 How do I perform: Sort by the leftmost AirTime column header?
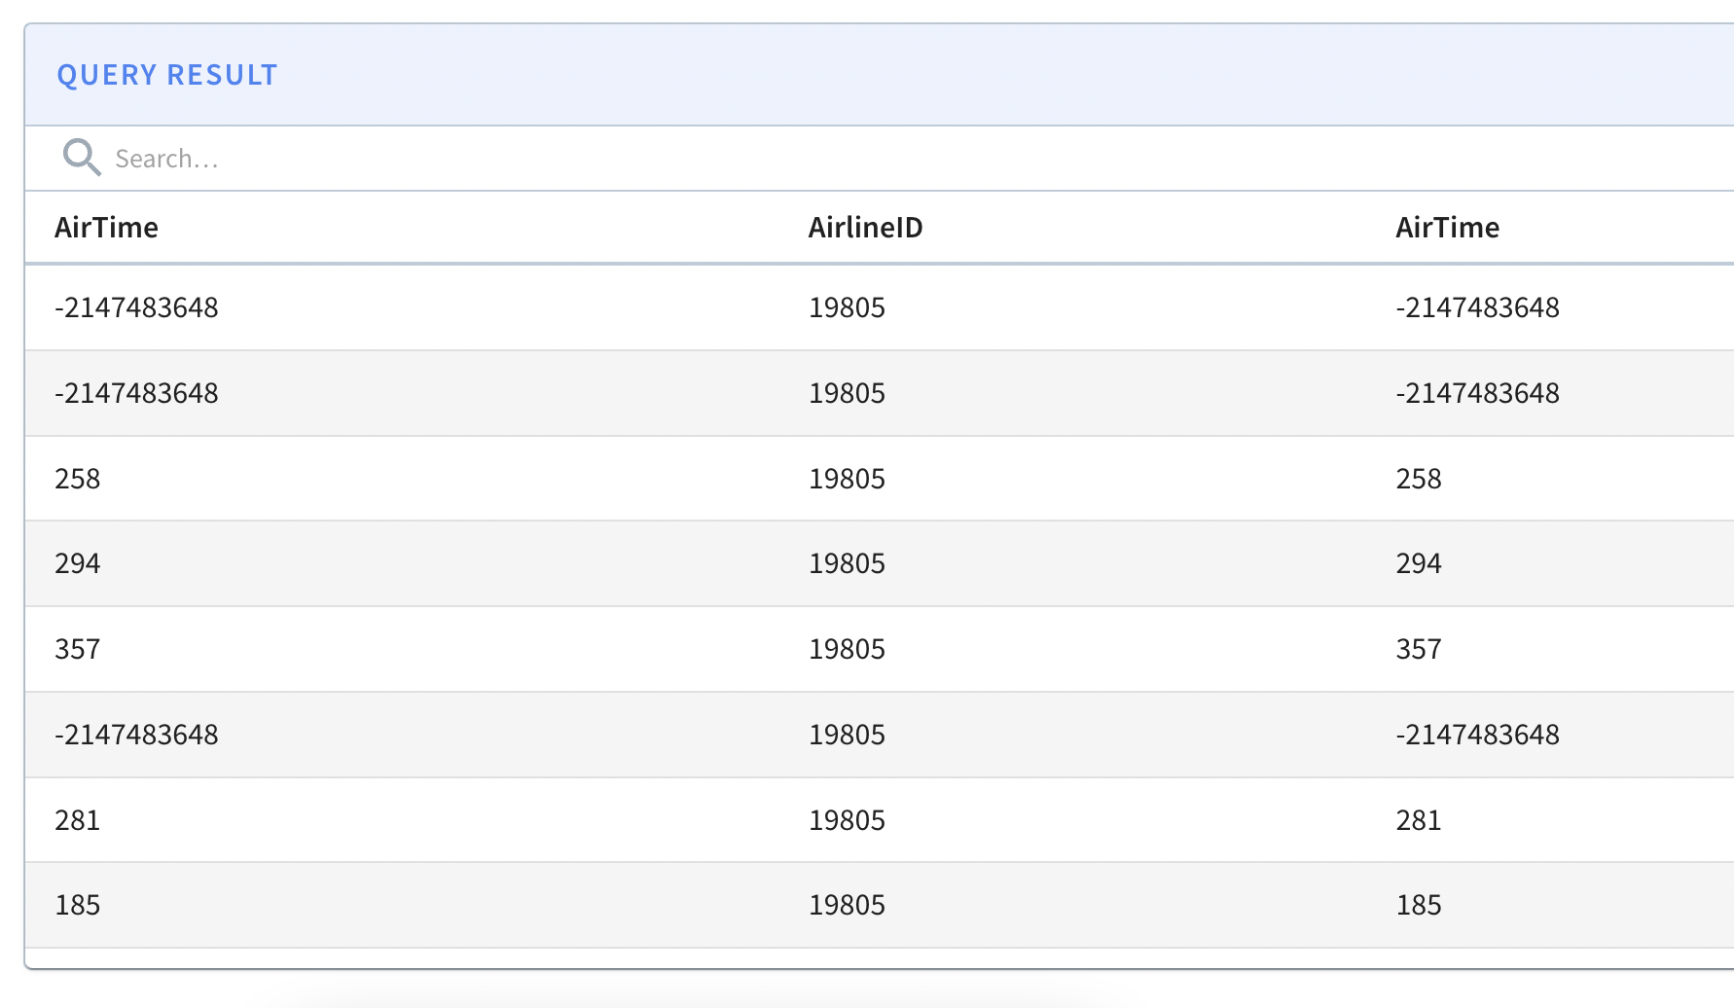tap(107, 228)
